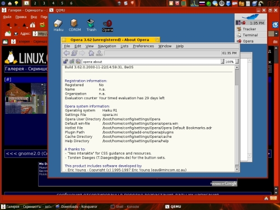
Task: Open the Window menu in Opera
Action: point(165,46)
